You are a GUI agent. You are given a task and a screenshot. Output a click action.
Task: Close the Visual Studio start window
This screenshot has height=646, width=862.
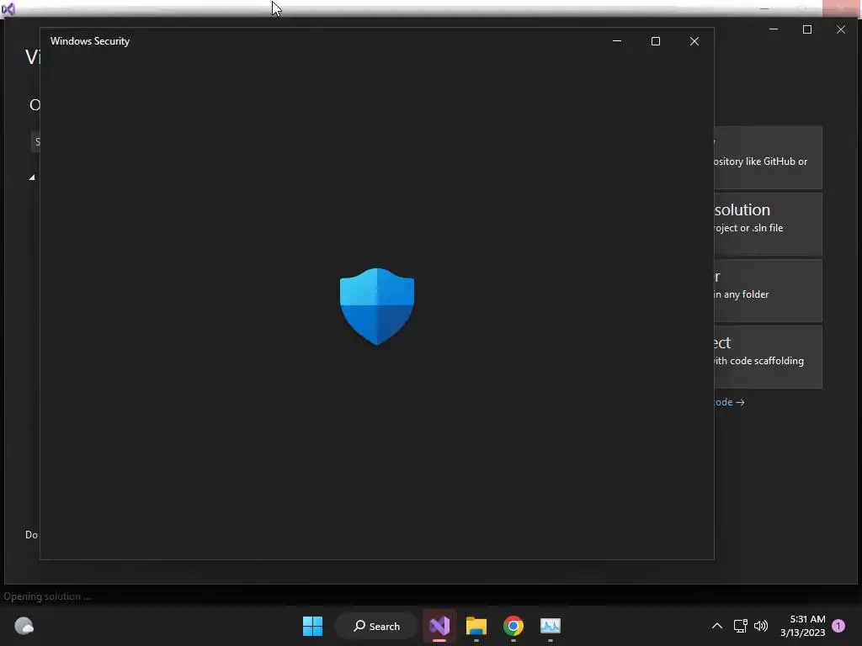pos(841,29)
